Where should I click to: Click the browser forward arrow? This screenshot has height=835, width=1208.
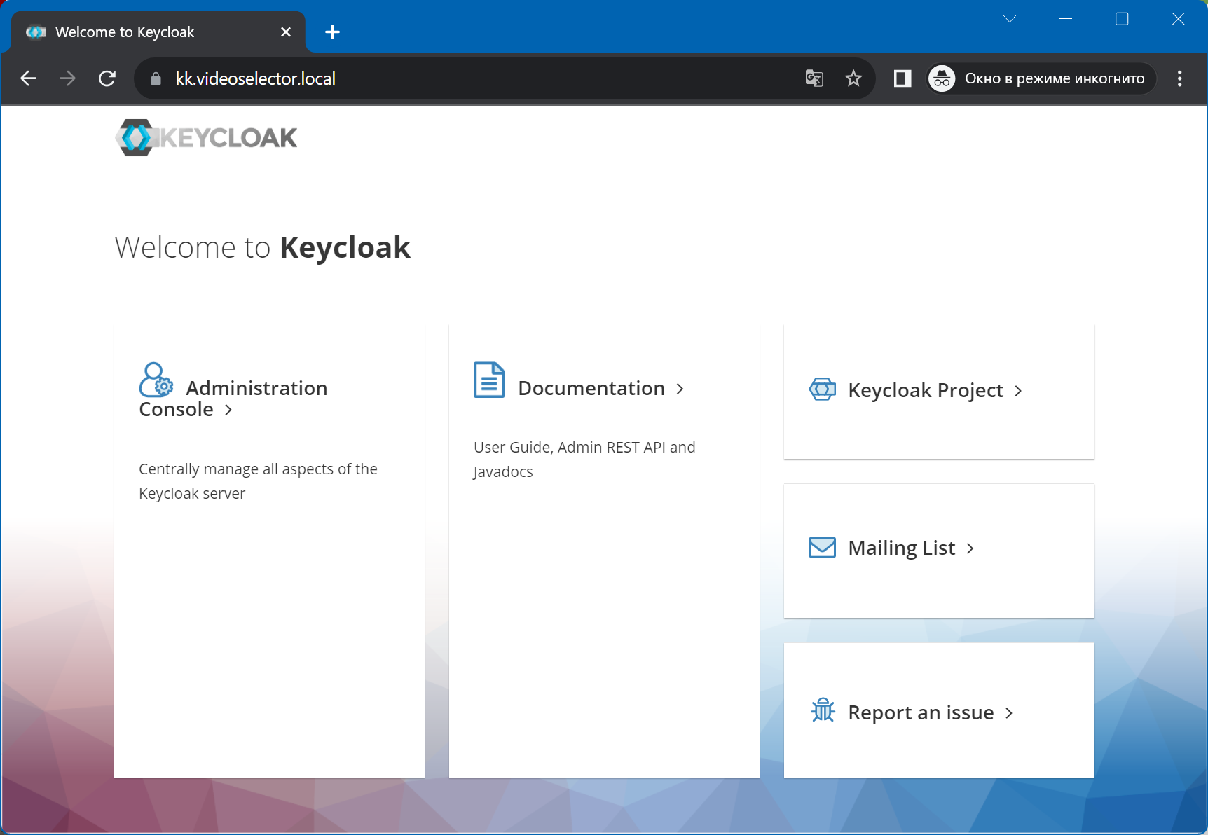coord(68,78)
